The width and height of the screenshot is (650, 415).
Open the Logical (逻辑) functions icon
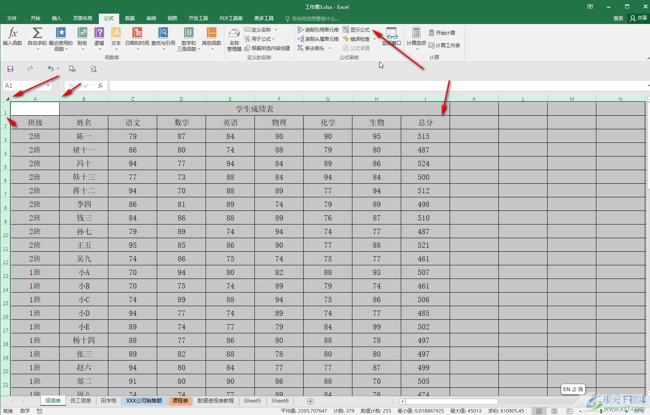[99, 33]
